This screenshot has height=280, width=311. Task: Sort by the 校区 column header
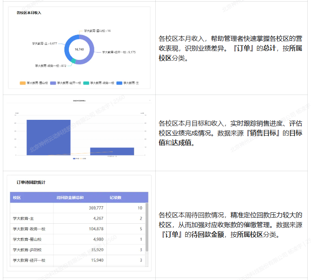click(x=17, y=198)
